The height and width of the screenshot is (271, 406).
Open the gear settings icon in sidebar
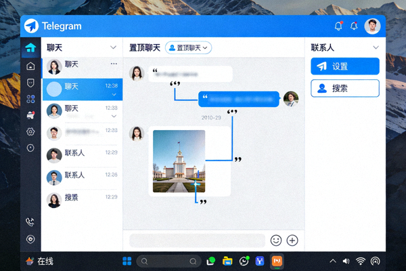click(30, 131)
